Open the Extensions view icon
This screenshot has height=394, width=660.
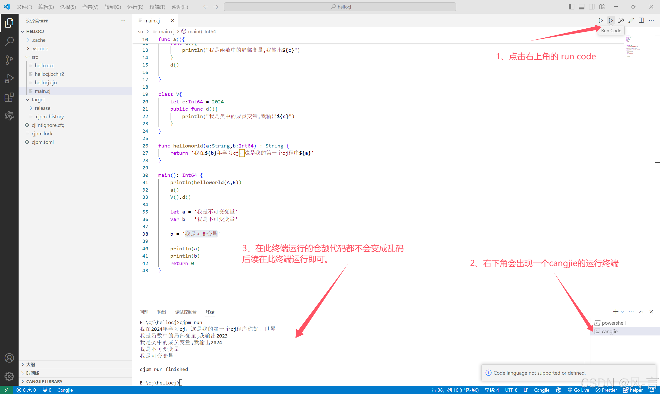[x=9, y=97]
